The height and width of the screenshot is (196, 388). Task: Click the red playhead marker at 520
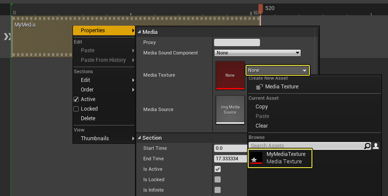[x=260, y=9]
